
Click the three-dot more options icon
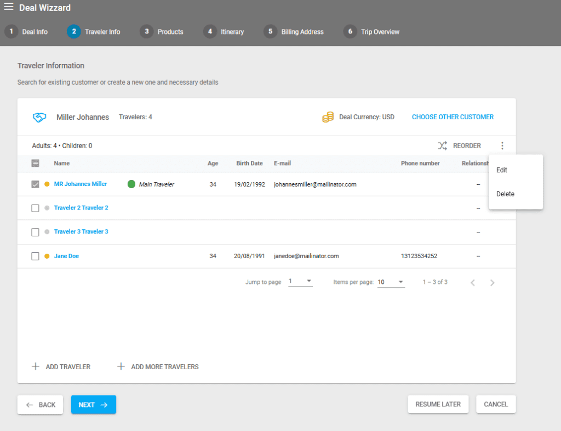(x=502, y=145)
